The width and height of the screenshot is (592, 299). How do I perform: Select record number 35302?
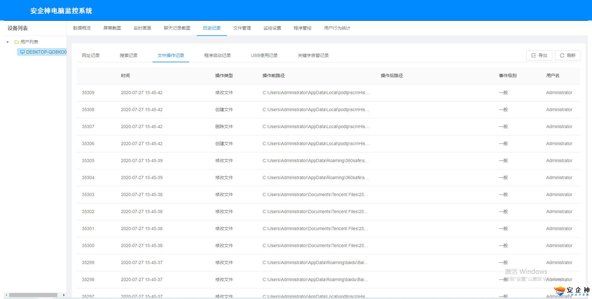[x=88, y=212]
